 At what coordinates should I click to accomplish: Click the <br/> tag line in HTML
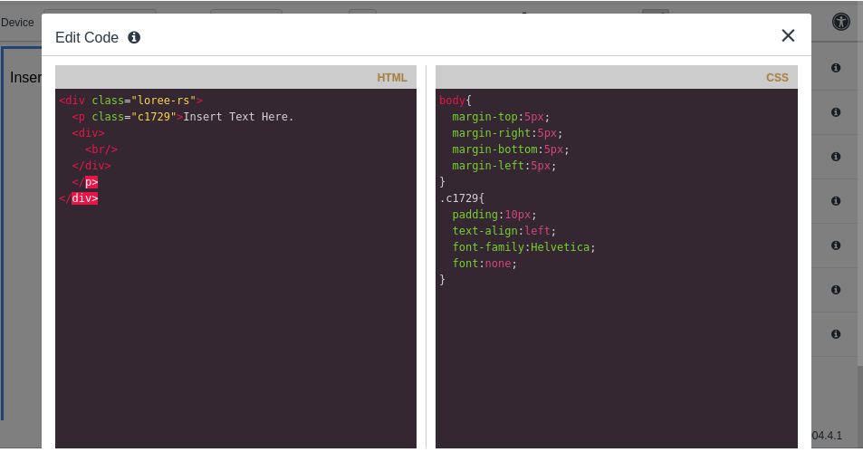pos(101,149)
